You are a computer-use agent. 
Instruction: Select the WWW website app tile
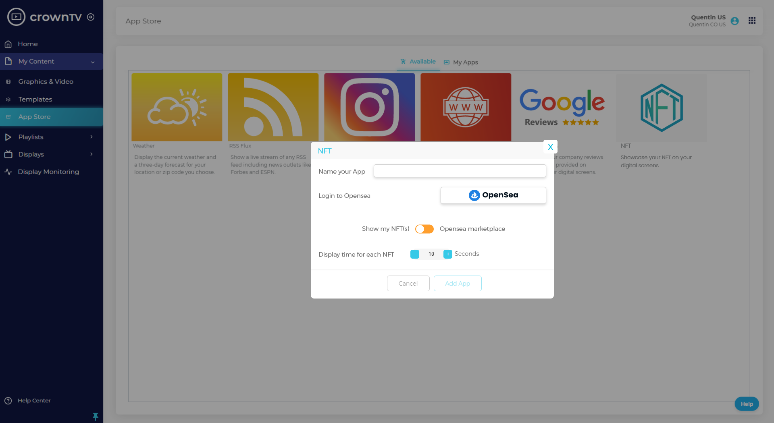point(466,107)
